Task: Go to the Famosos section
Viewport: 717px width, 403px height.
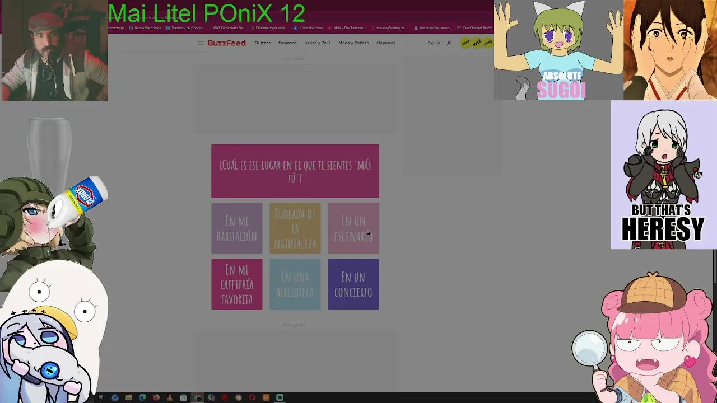Action: point(287,43)
